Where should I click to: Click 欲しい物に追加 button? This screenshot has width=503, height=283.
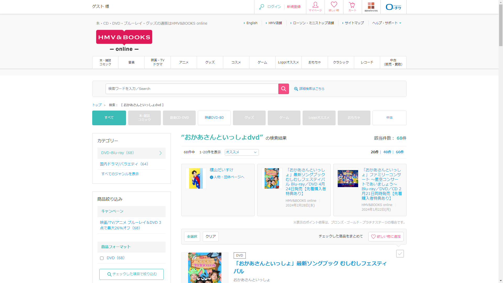click(386, 236)
